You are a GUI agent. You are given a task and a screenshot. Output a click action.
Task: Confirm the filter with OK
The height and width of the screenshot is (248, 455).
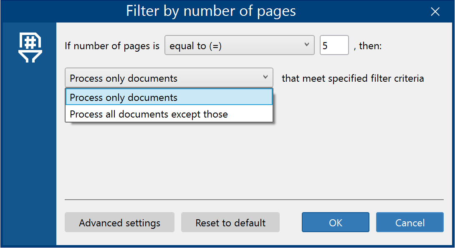(x=336, y=222)
